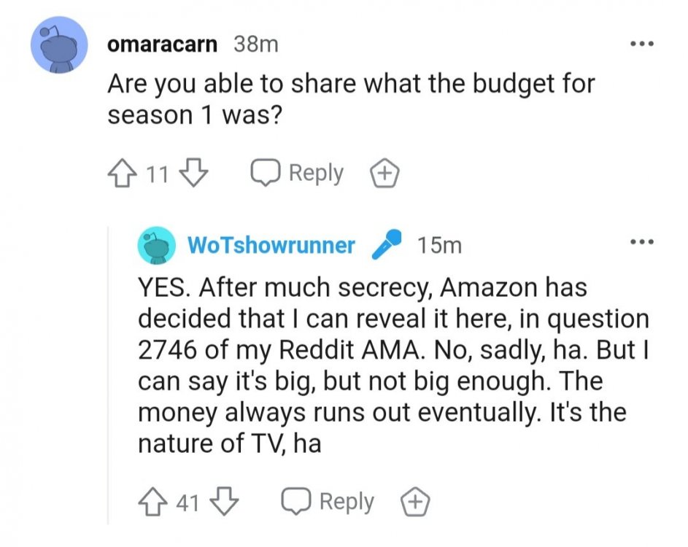688x547 pixels.
Task: Select the text of omaracarn's question
Action: (x=350, y=98)
